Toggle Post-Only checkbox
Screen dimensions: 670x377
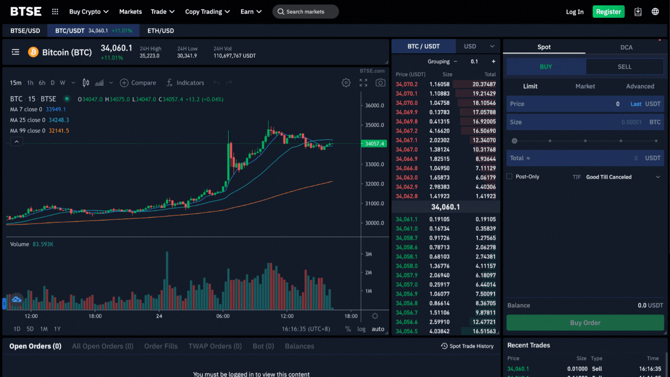[x=509, y=176]
